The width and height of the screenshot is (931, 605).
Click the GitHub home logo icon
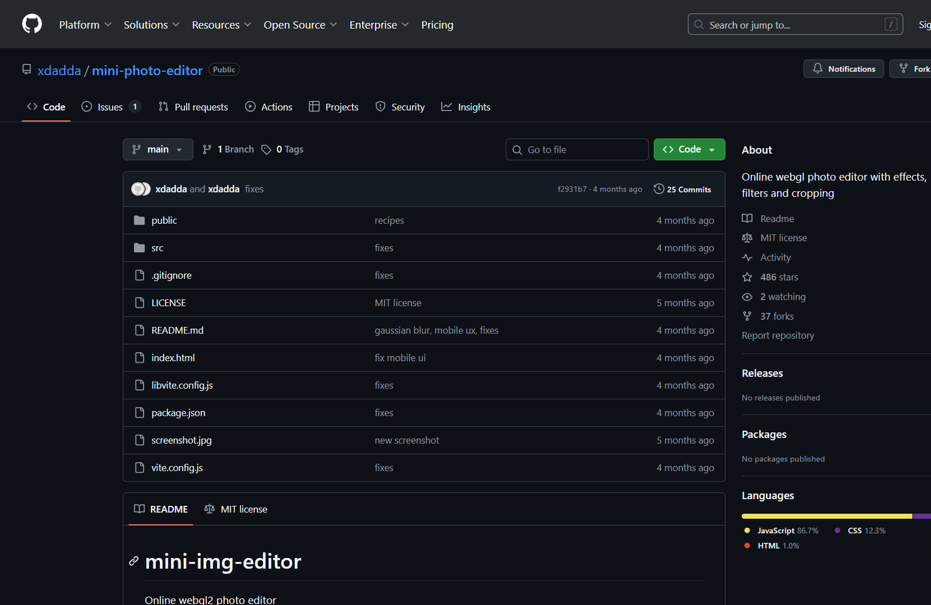pos(31,23)
